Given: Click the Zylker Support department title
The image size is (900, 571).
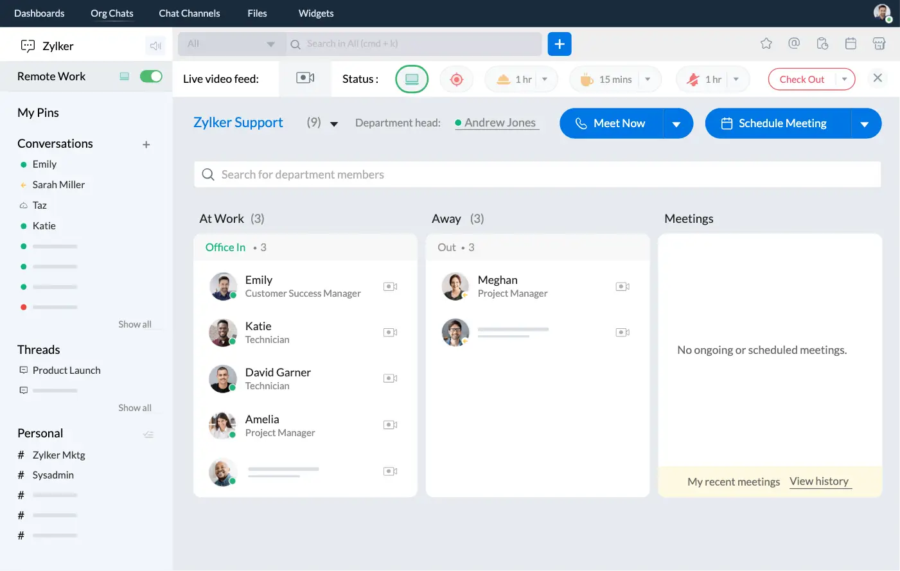Looking at the screenshot, I should pyautogui.click(x=238, y=123).
